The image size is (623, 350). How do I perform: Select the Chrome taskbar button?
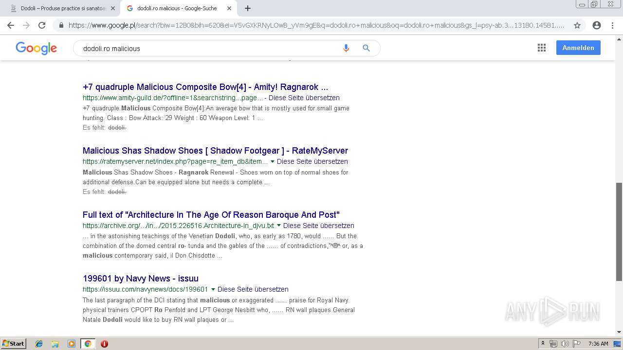(88, 344)
